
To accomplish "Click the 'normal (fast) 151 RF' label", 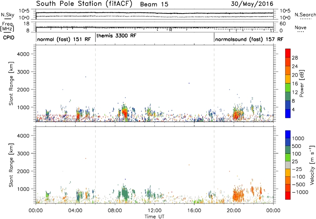I will pyautogui.click(x=64, y=39).
